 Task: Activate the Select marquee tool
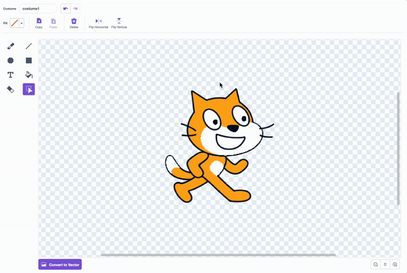pyautogui.click(x=28, y=89)
